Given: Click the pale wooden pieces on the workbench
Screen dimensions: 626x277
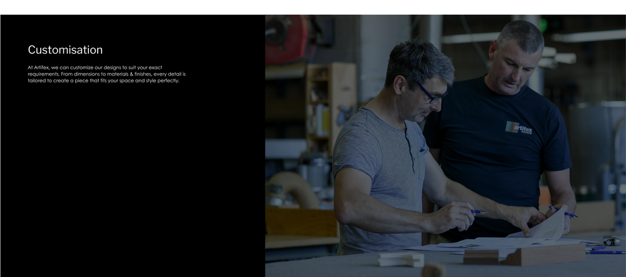Looking at the screenshot, I should pos(401,258).
